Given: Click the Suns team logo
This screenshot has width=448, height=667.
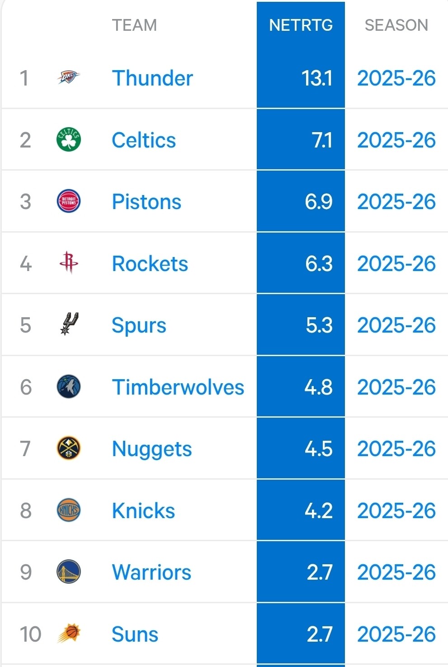Looking at the screenshot, I should (69, 634).
